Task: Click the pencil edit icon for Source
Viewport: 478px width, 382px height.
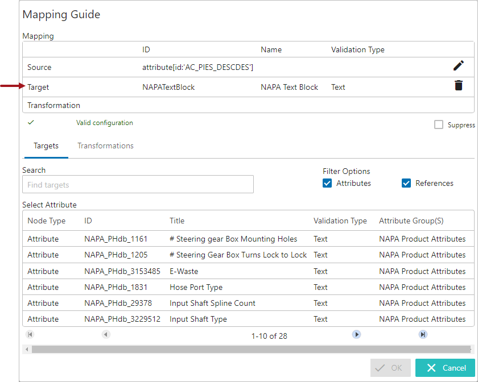Action: point(459,65)
